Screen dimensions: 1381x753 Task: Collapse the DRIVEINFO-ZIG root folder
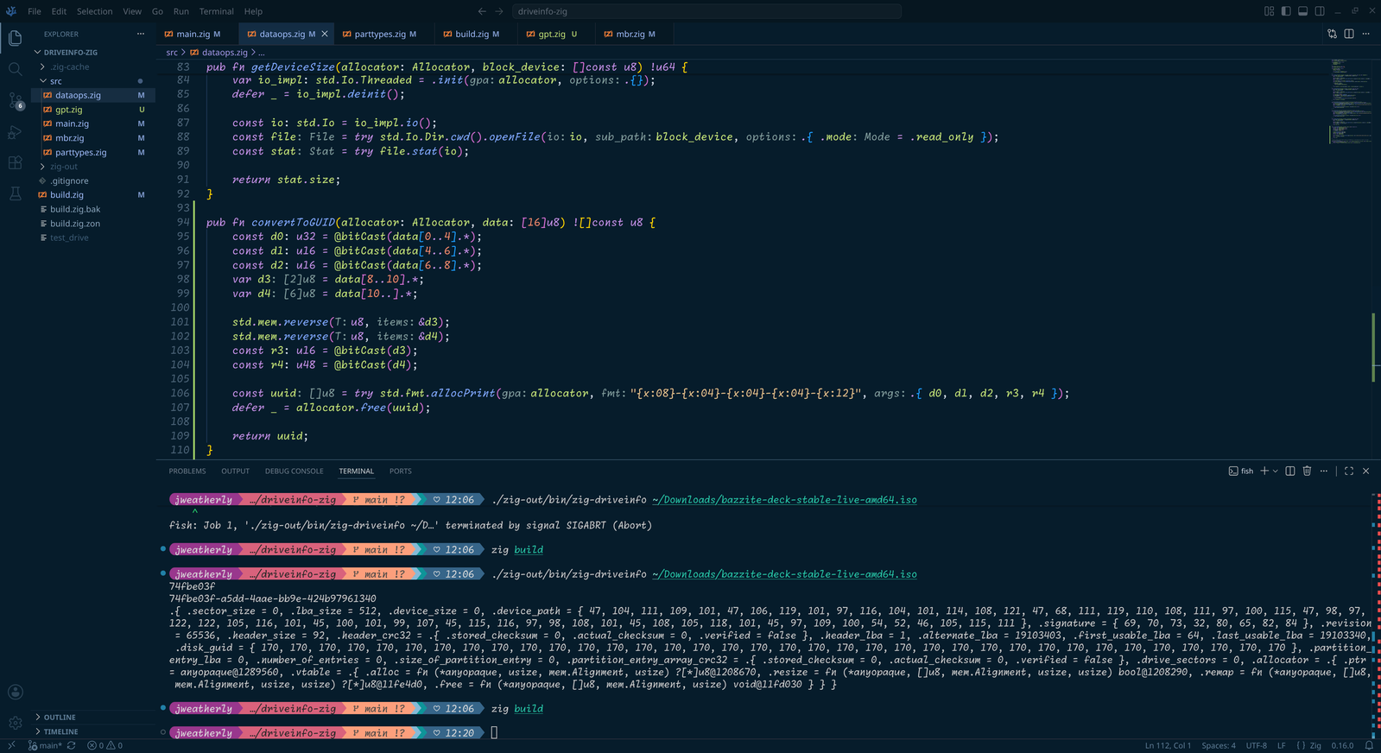[x=95, y=52]
